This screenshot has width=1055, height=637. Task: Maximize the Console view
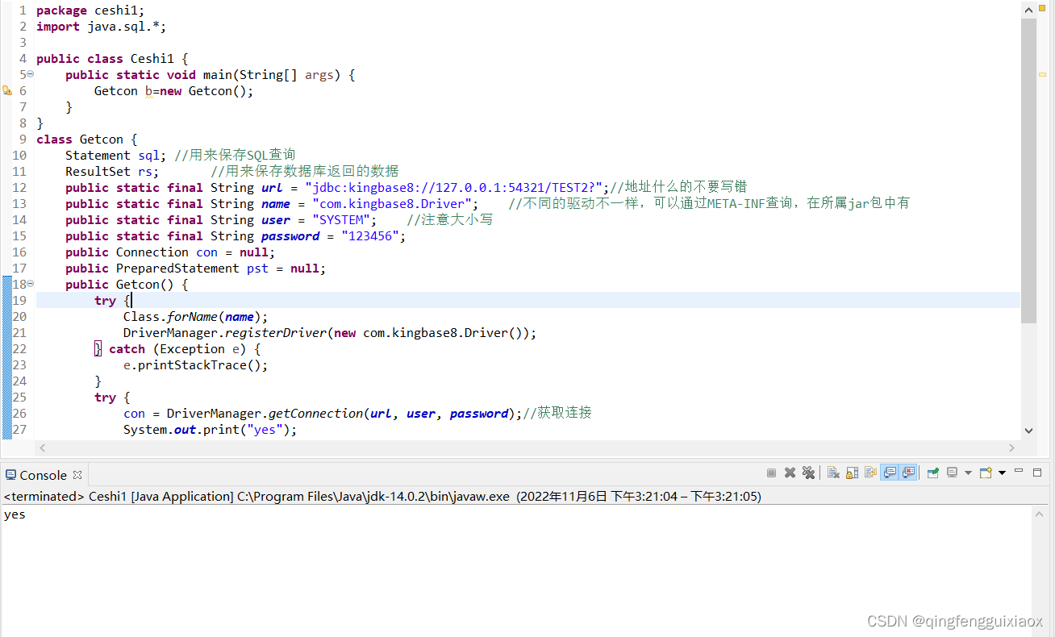click(x=1036, y=472)
